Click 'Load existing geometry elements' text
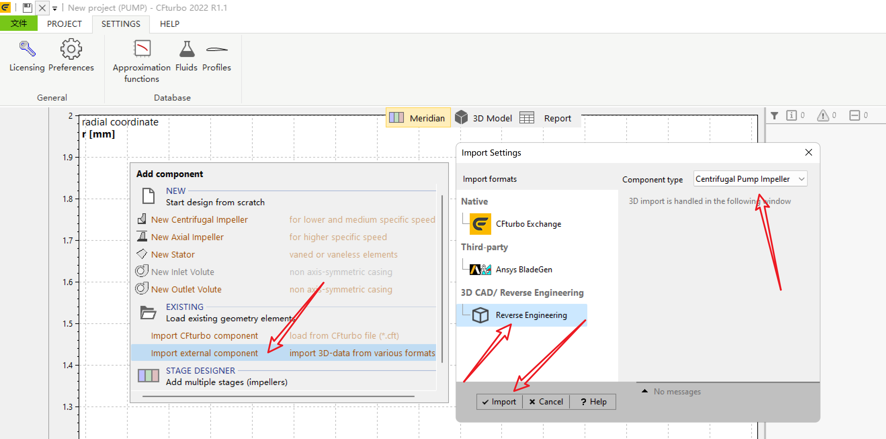Viewport: 886px width, 439px height. [x=230, y=318]
